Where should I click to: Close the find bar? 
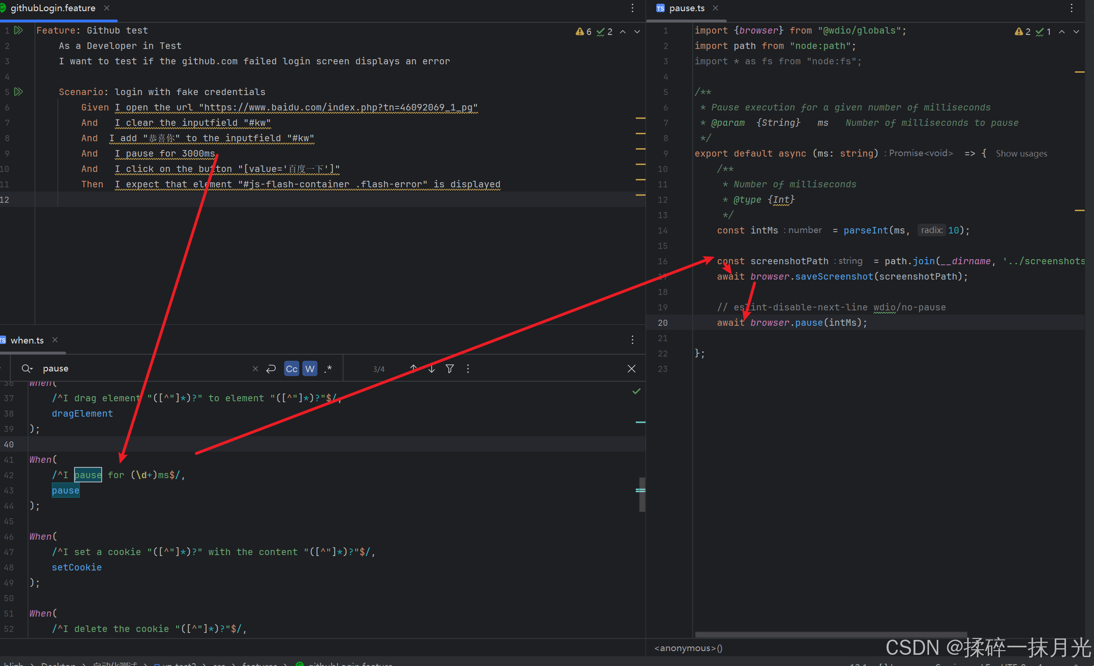(631, 369)
